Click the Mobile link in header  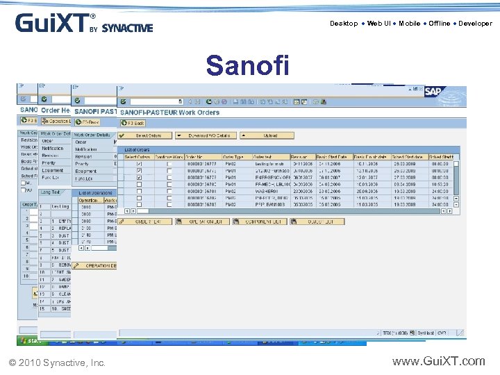pyautogui.click(x=410, y=24)
